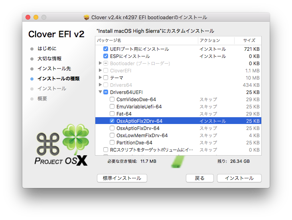Toggle the CloverEFI checkbox
Screen dimensions: 292x220
(x=106, y=70)
